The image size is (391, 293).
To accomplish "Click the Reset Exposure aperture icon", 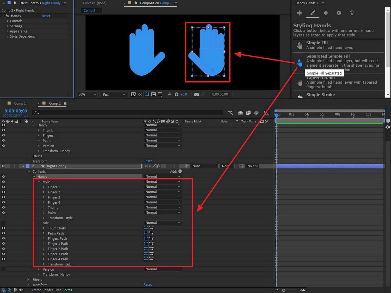I will click(176, 94).
